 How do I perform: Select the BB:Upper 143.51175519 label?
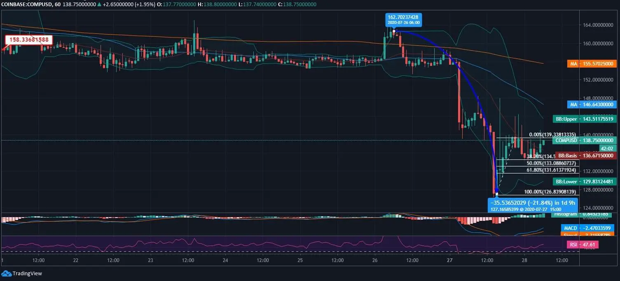click(x=584, y=119)
